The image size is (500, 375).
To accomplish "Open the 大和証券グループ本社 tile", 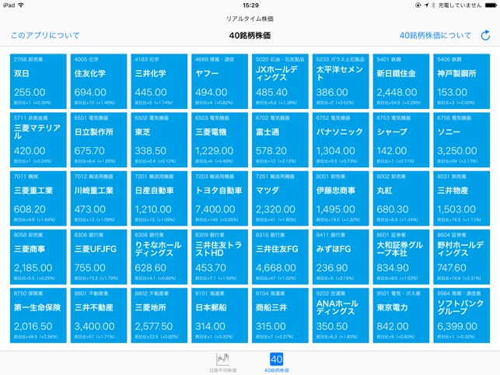I will [401, 257].
